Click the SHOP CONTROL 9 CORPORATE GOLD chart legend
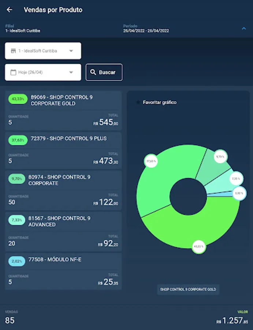Viewport: 253px width, 330px height. (x=188, y=290)
